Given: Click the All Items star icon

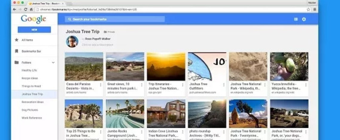Looking at the screenshot, I should click(16, 40).
